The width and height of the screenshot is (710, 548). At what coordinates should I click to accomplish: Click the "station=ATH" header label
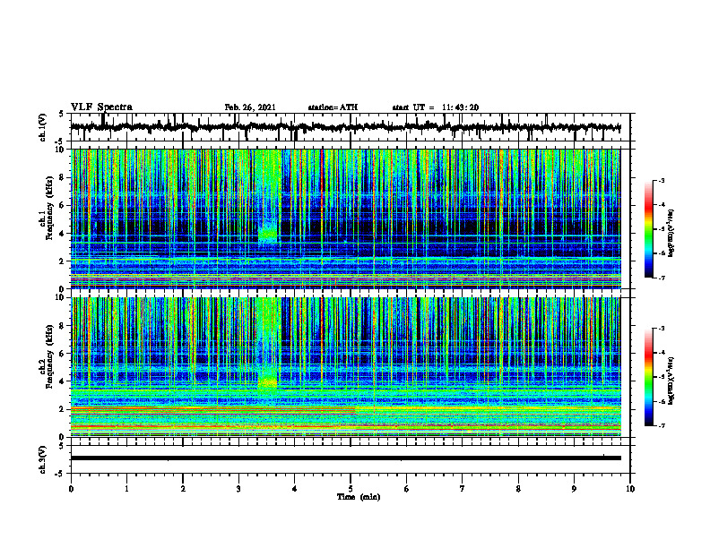pyautogui.click(x=333, y=107)
